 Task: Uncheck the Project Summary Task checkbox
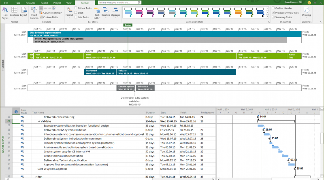pyautogui.click(x=273, y=13)
